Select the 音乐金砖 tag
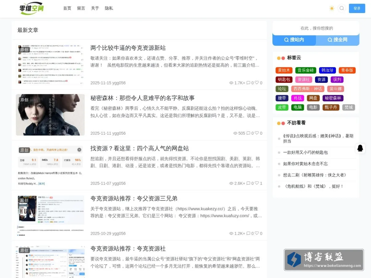 pos(306,70)
